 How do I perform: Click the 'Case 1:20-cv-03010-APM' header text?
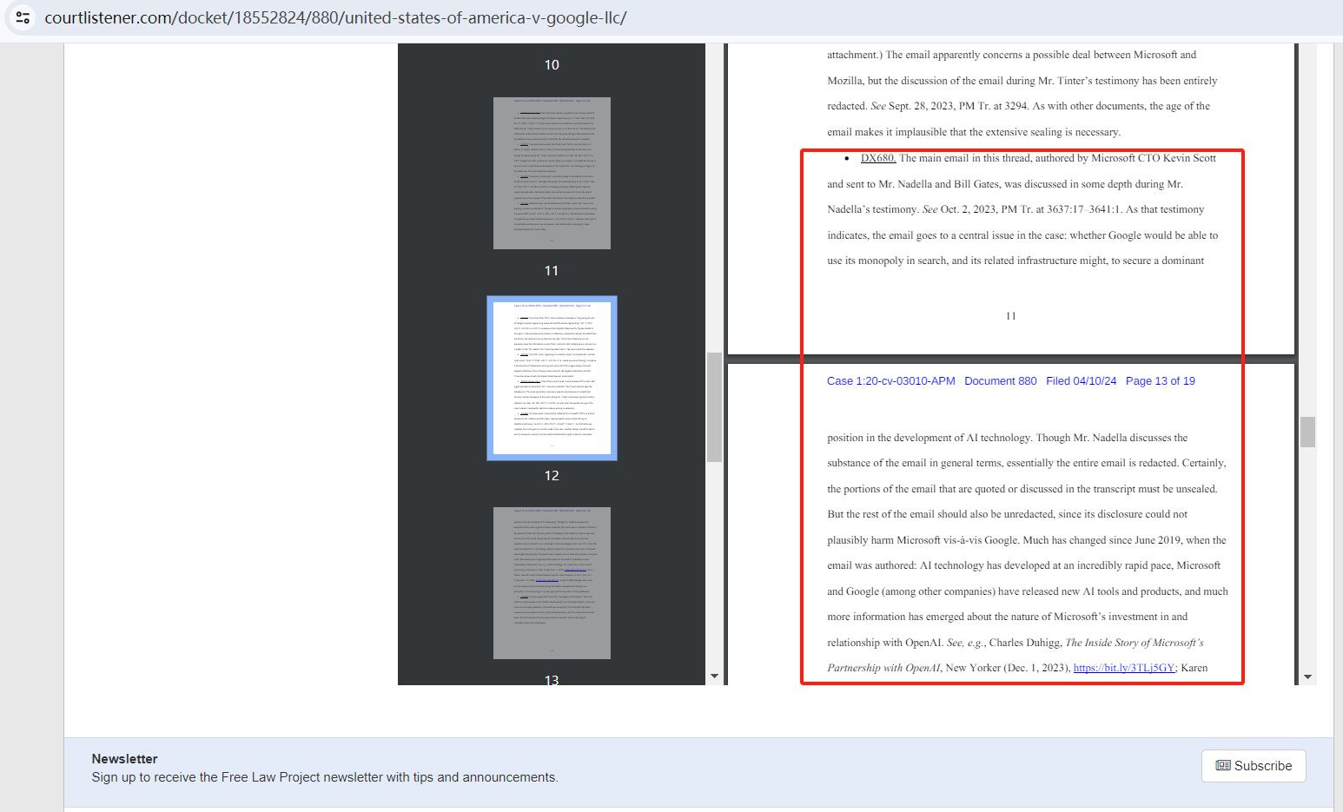(x=890, y=381)
